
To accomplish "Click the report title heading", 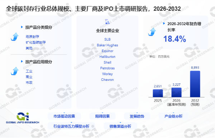I will 94,9.
